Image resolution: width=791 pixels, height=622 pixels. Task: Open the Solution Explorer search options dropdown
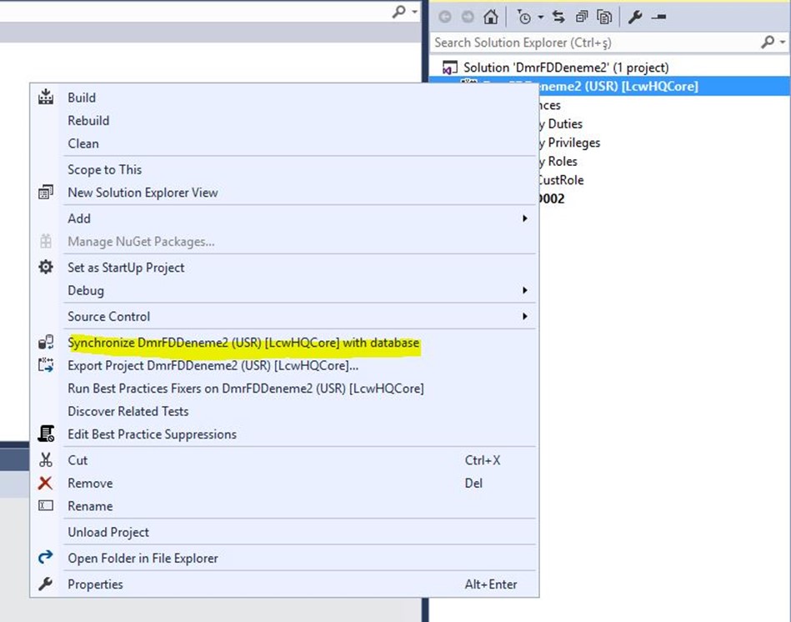782,42
